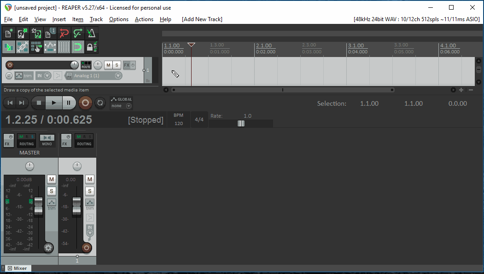Go to end of project
This screenshot has height=274, width=484.
22,103
